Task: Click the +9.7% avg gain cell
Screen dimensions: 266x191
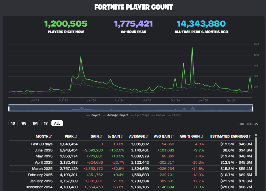Action: [198, 150]
